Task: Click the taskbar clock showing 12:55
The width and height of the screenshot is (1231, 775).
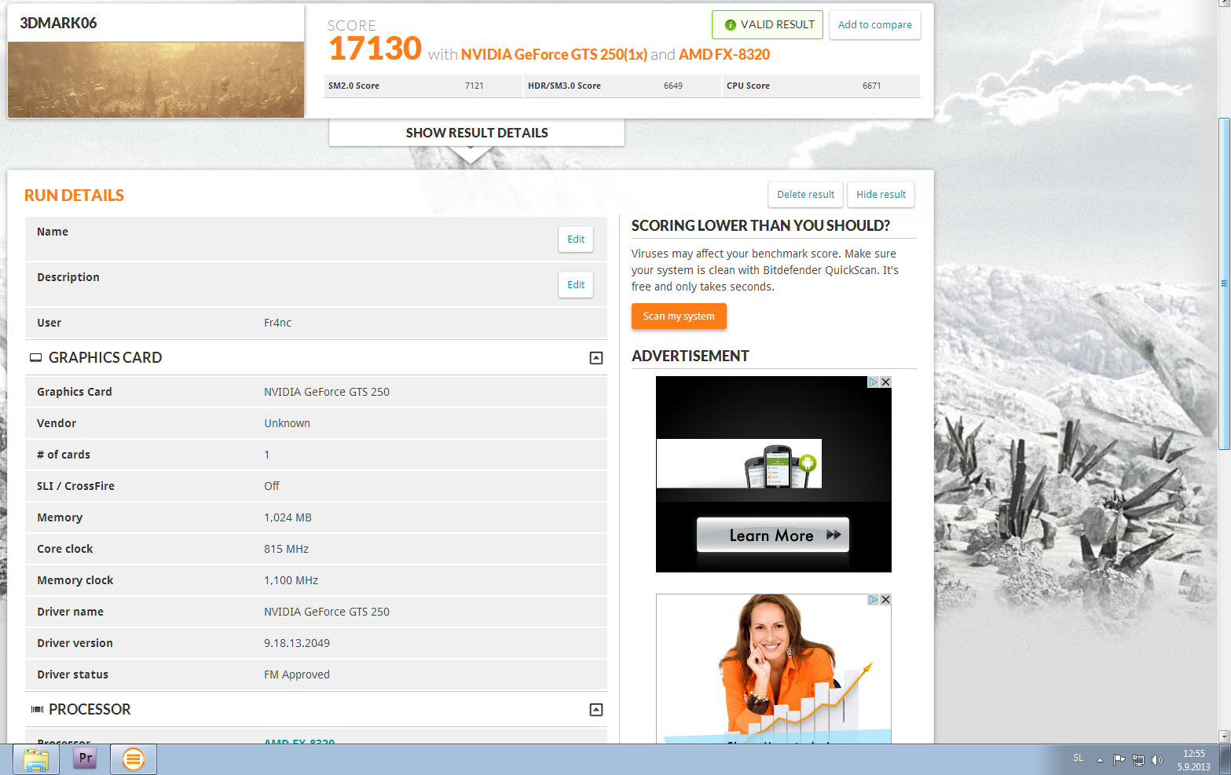Action: click(1193, 759)
